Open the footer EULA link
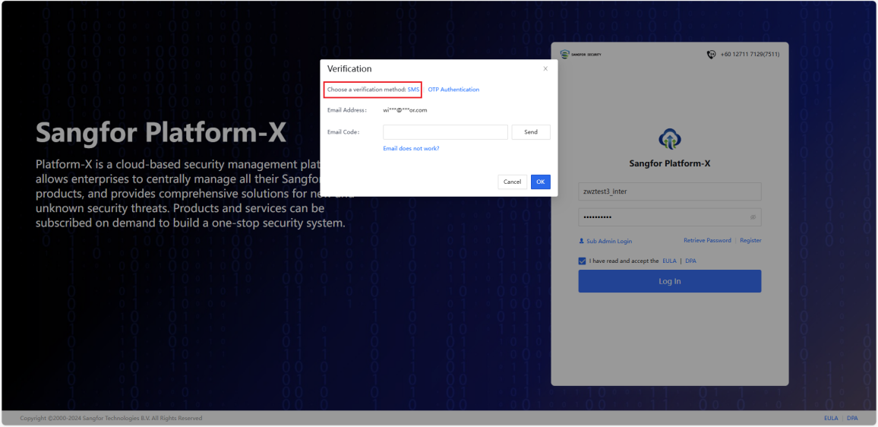 tap(831, 418)
